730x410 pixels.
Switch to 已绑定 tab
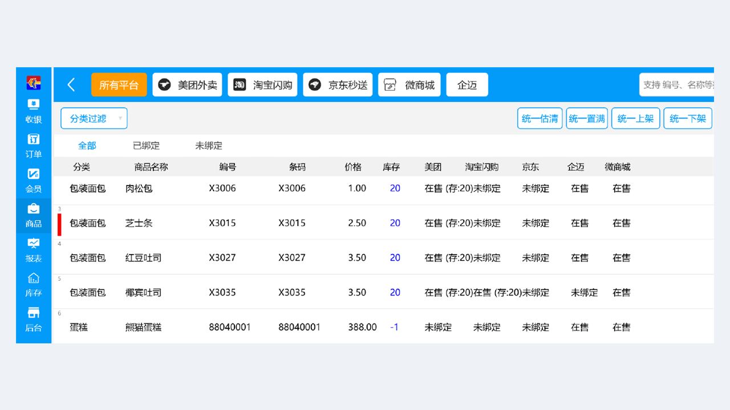pos(147,146)
